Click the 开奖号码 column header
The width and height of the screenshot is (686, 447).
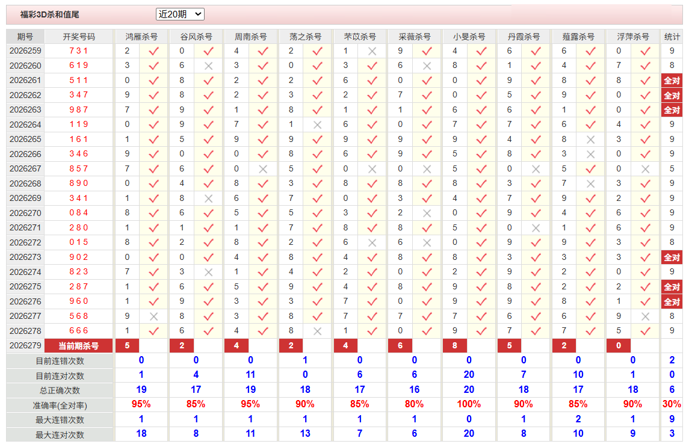pyautogui.click(x=79, y=37)
